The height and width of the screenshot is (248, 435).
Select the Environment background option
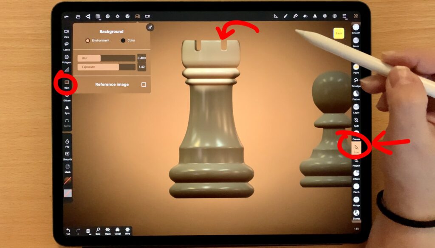[x=88, y=41]
